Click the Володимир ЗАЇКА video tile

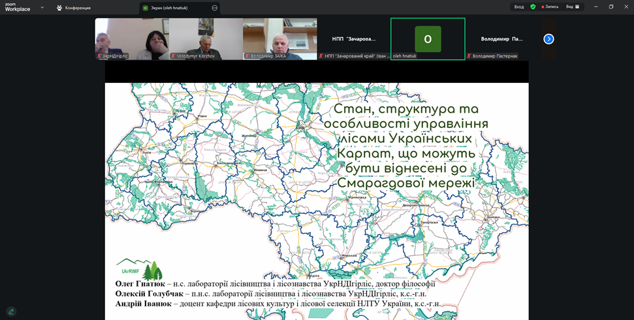click(x=279, y=39)
